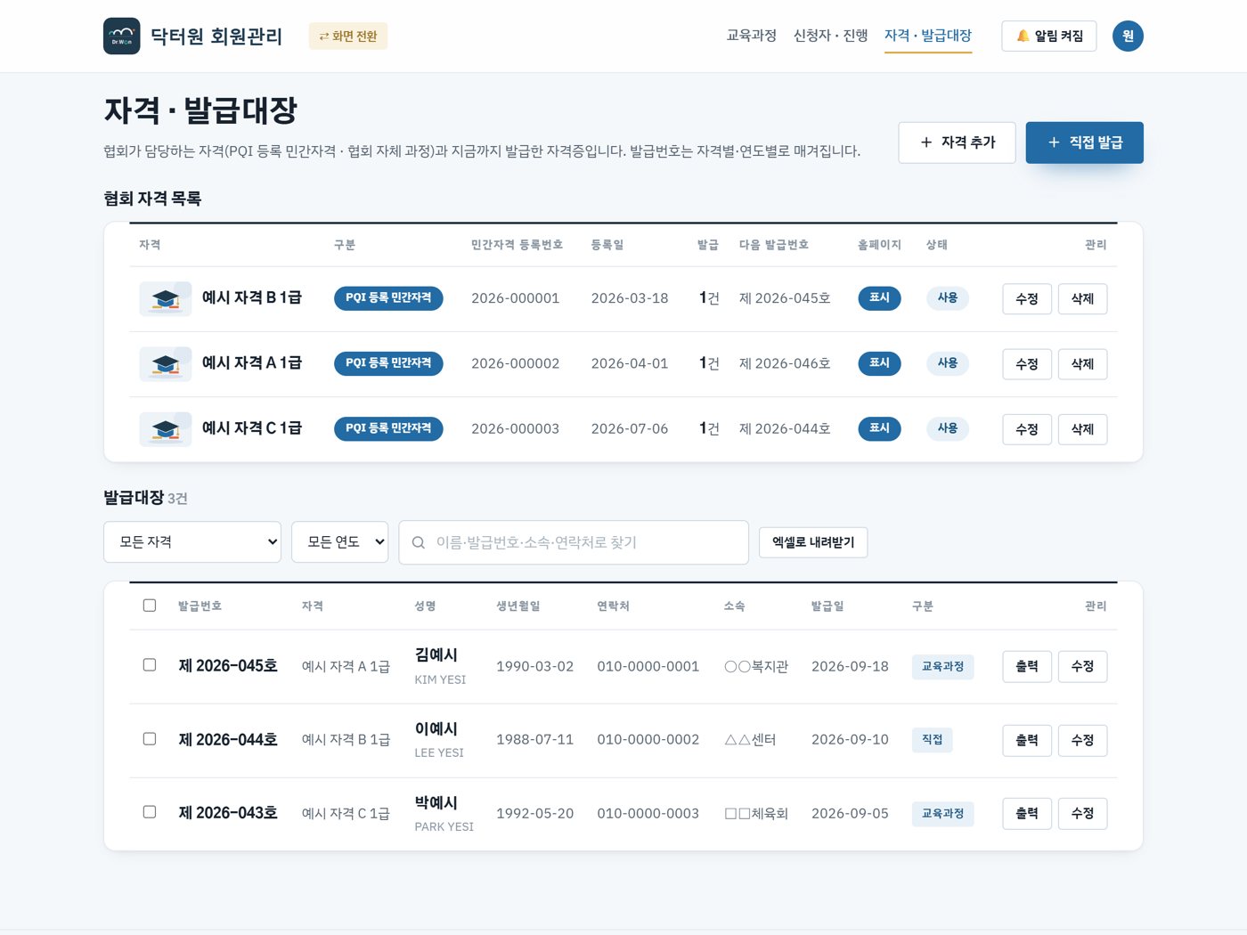1247x935 pixels.
Task: Click issue date 2026-09-05
Action: pos(850,814)
